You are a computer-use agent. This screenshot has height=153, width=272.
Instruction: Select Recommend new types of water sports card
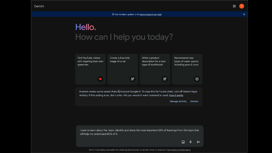click(187, 69)
